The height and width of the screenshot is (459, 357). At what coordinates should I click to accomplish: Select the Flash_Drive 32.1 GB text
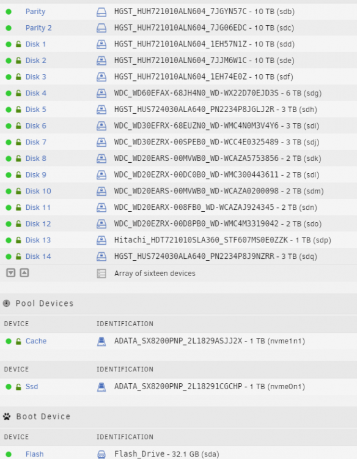167,454
